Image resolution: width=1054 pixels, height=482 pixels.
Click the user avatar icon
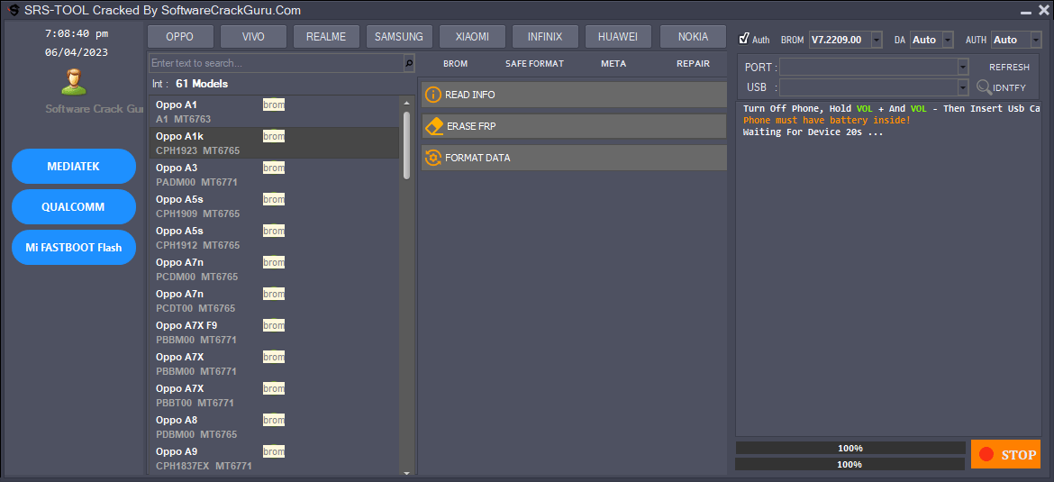[x=73, y=81]
